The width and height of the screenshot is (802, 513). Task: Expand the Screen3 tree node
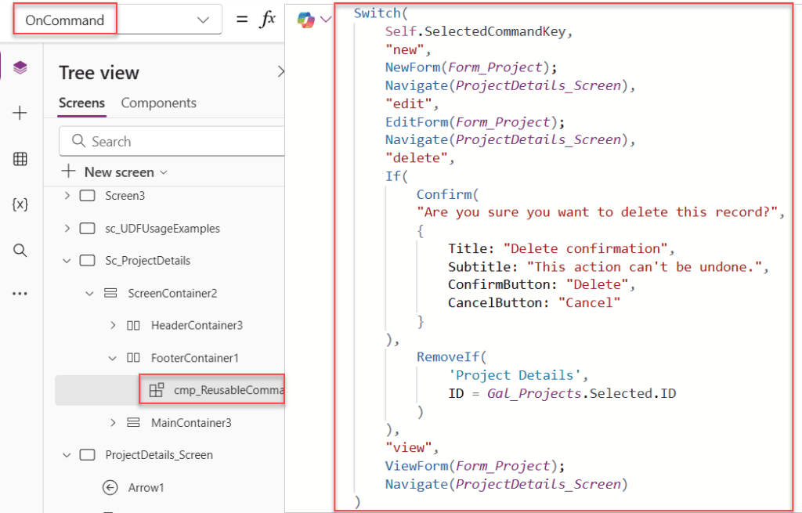click(67, 195)
